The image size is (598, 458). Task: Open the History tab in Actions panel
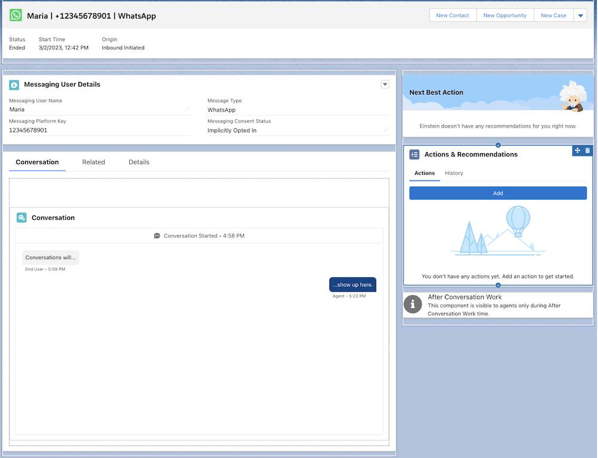[x=454, y=173]
